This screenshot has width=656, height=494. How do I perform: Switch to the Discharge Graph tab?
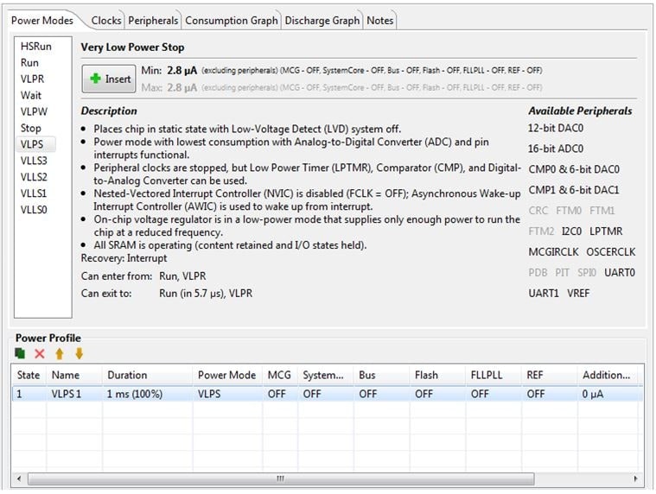coord(322,20)
